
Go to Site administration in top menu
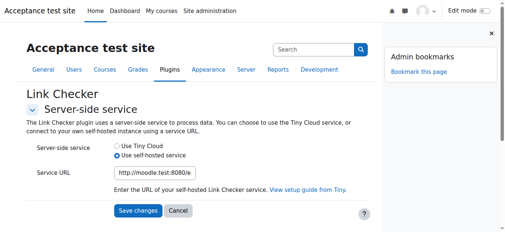(210, 11)
